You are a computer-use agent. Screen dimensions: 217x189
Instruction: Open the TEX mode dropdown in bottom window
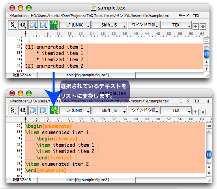[176, 111]
